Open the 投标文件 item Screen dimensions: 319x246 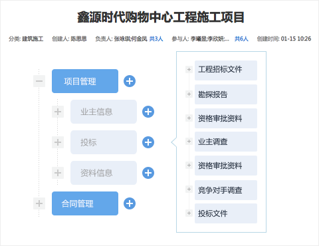coord(226,213)
